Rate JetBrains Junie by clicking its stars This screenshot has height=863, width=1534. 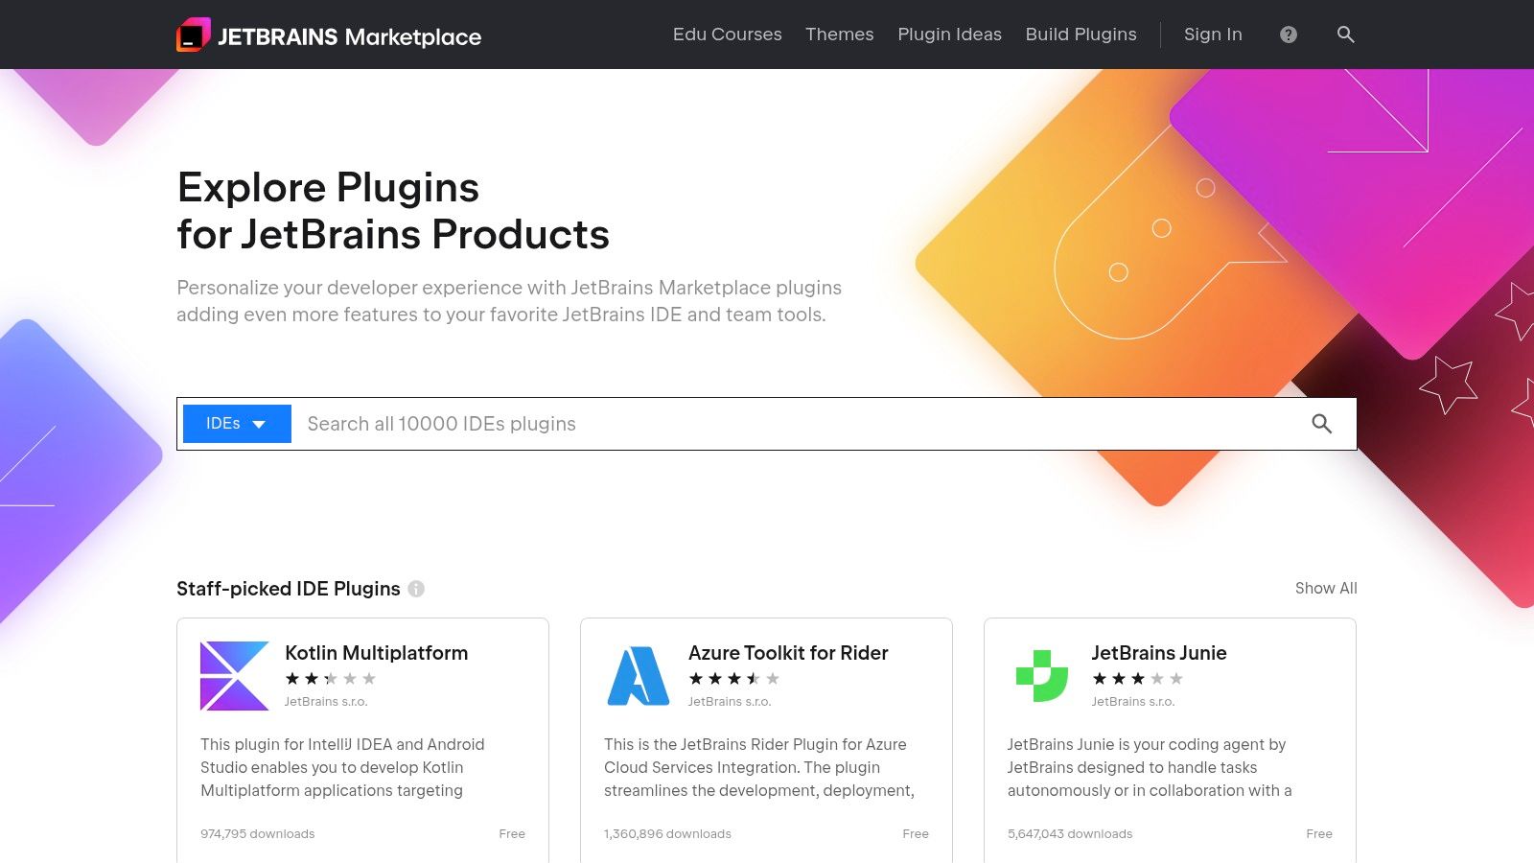point(1136,679)
